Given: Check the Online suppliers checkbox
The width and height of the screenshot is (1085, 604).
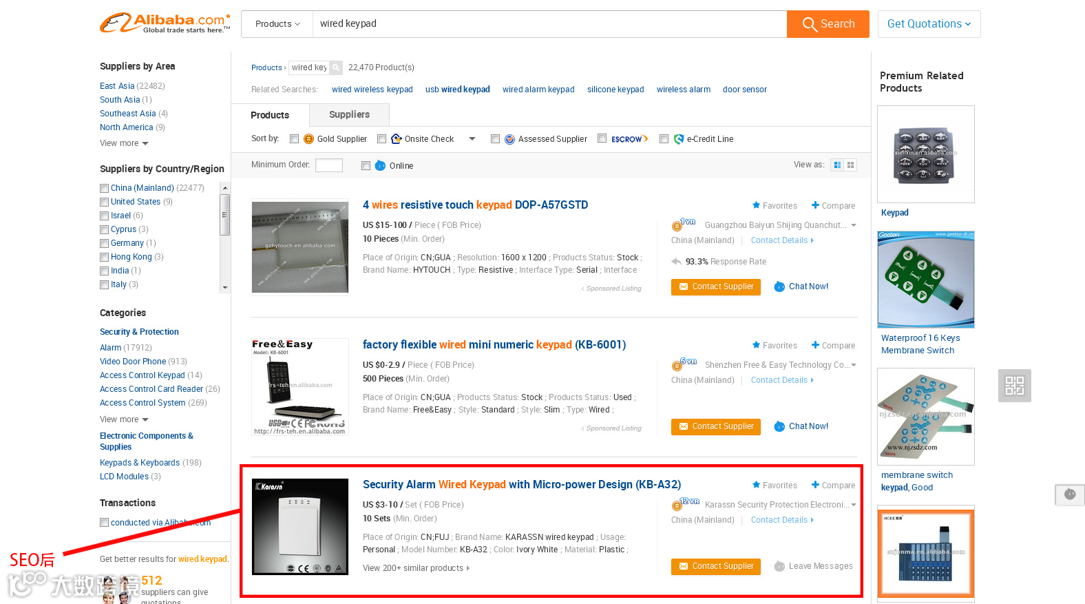Looking at the screenshot, I should click(366, 166).
